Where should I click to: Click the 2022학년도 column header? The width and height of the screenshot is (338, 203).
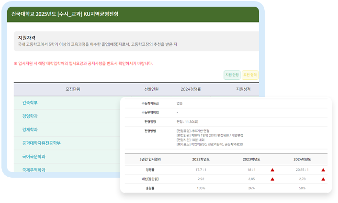coord(201,160)
